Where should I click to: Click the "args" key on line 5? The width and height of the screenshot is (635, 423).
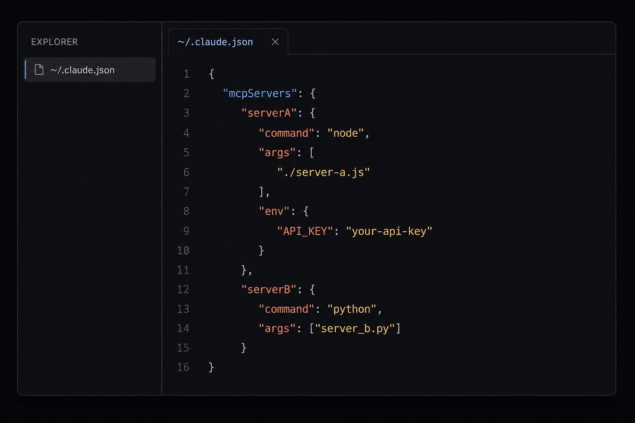coord(277,152)
